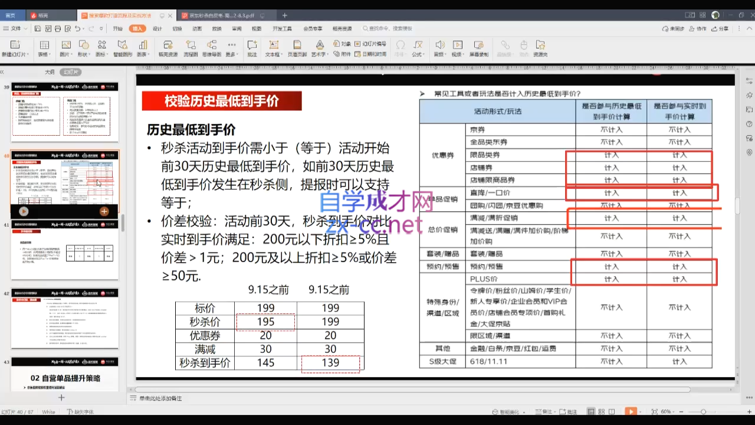
Task: Switch to the 开始 ribbon tab
Action: pos(118,28)
